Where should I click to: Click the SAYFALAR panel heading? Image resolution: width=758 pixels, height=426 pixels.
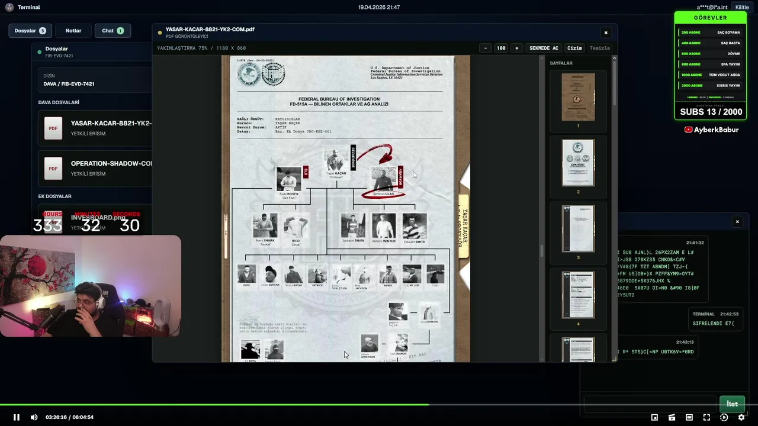tap(561, 63)
